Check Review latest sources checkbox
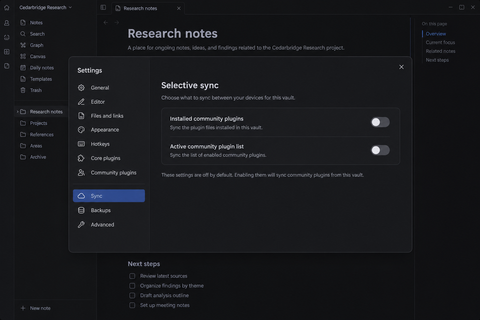The image size is (480, 320). pos(132,276)
